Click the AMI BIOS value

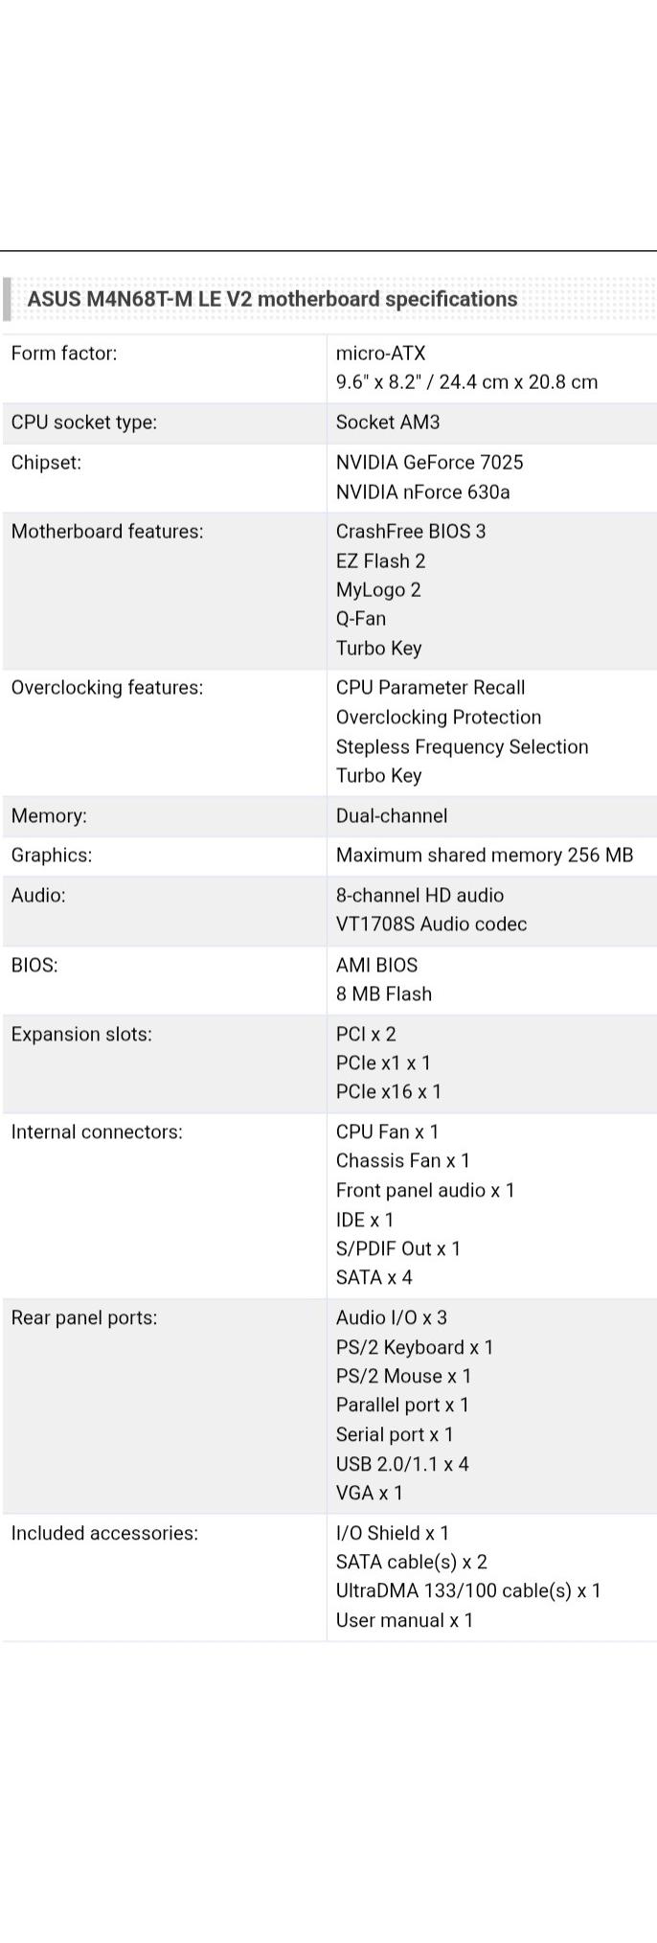click(376, 966)
